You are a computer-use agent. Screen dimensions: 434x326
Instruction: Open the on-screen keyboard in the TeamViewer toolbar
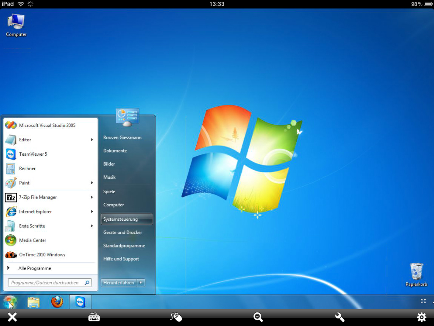[94, 317]
